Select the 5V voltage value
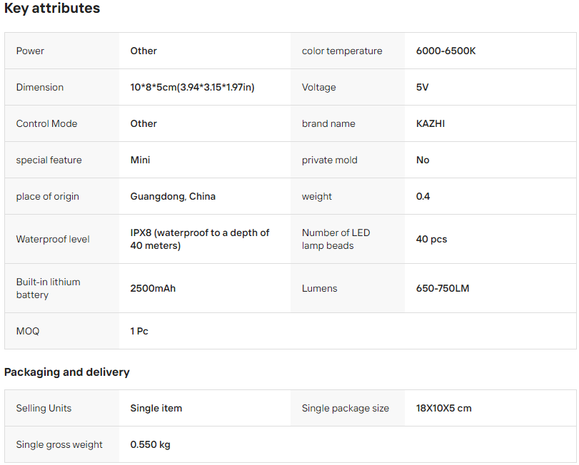 tap(422, 87)
